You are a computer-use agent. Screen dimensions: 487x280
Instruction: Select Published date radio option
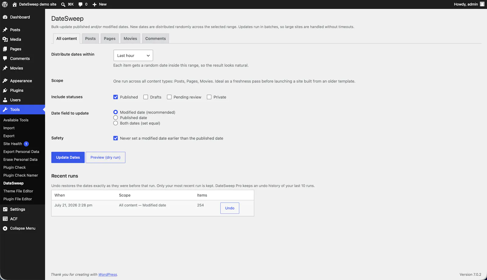click(116, 118)
